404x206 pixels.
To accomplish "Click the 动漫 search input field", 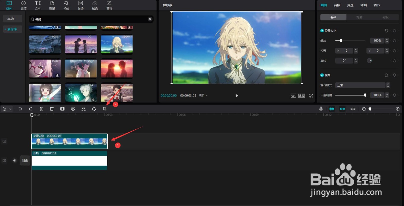I will point(91,19).
